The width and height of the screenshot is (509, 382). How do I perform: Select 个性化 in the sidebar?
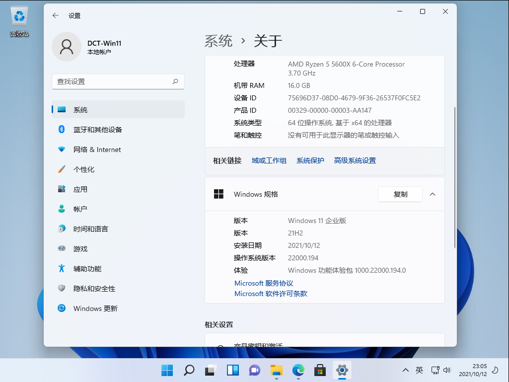[x=118, y=169]
